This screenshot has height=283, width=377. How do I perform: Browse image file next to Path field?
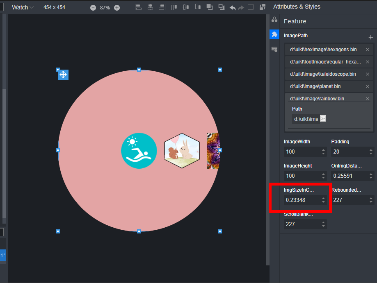click(323, 119)
